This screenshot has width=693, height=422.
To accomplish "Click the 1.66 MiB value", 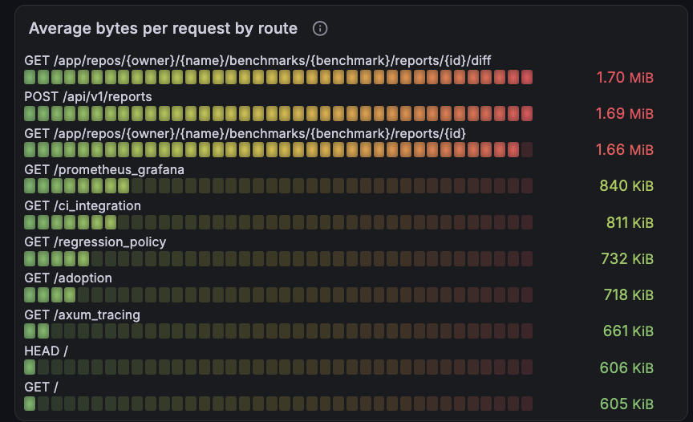I will tap(625, 150).
